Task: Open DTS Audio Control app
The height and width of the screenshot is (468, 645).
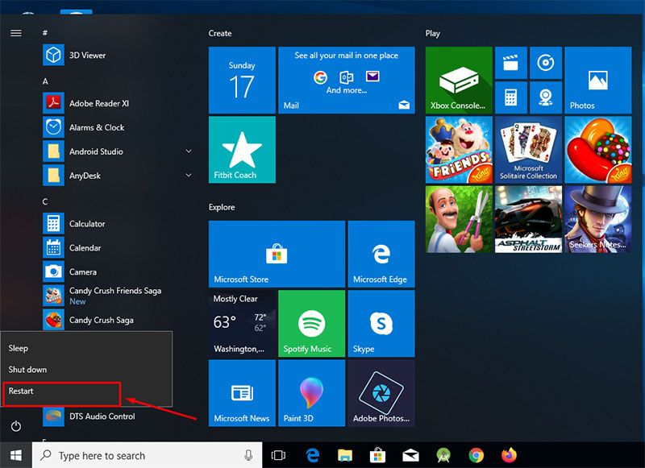Action: click(102, 416)
